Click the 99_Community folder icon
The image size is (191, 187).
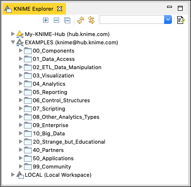pos(28,167)
